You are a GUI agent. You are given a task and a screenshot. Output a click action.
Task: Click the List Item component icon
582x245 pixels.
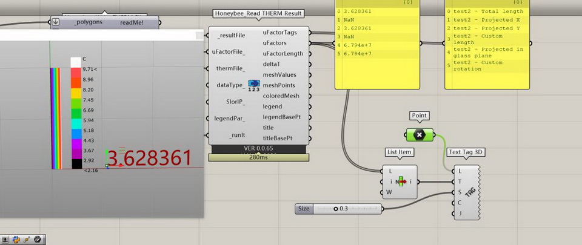pos(401,181)
